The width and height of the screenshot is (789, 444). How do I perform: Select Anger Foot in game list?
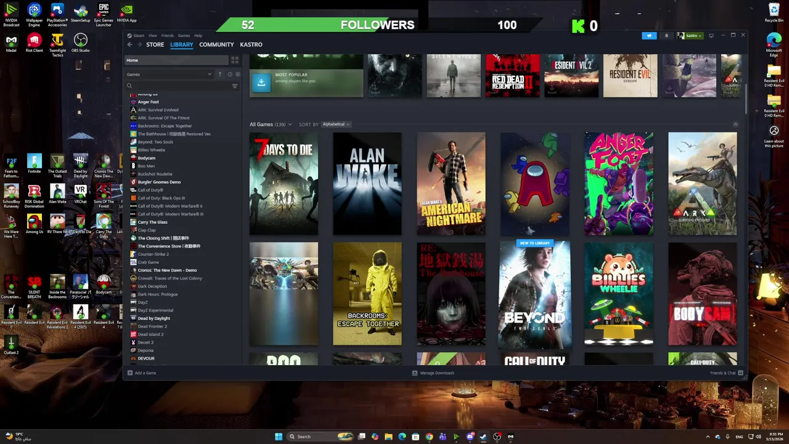tap(148, 102)
